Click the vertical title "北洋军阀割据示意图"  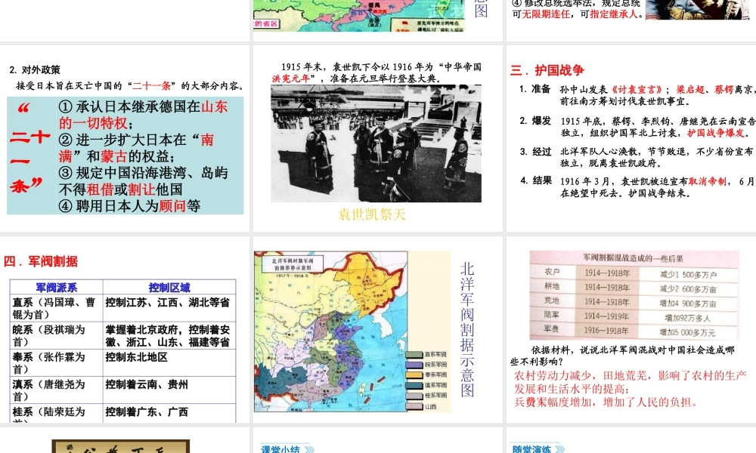click(466, 329)
